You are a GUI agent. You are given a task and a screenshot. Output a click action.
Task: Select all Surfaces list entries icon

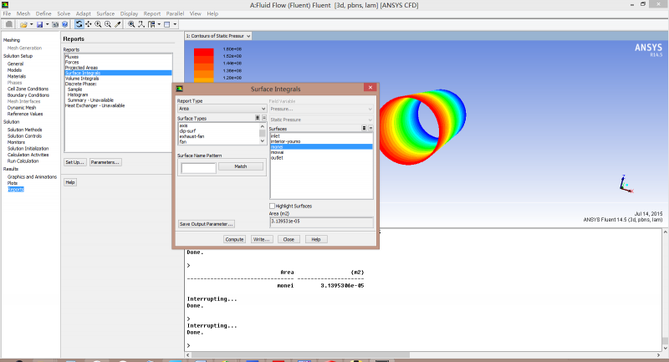tap(364, 128)
